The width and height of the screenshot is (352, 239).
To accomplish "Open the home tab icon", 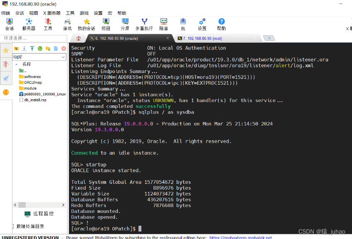I will pyautogui.click(x=78, y=38).
